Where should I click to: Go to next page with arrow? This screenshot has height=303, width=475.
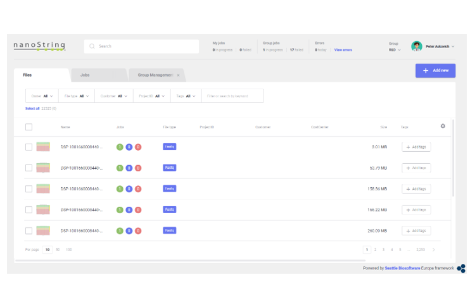click(x=434, y=250)
